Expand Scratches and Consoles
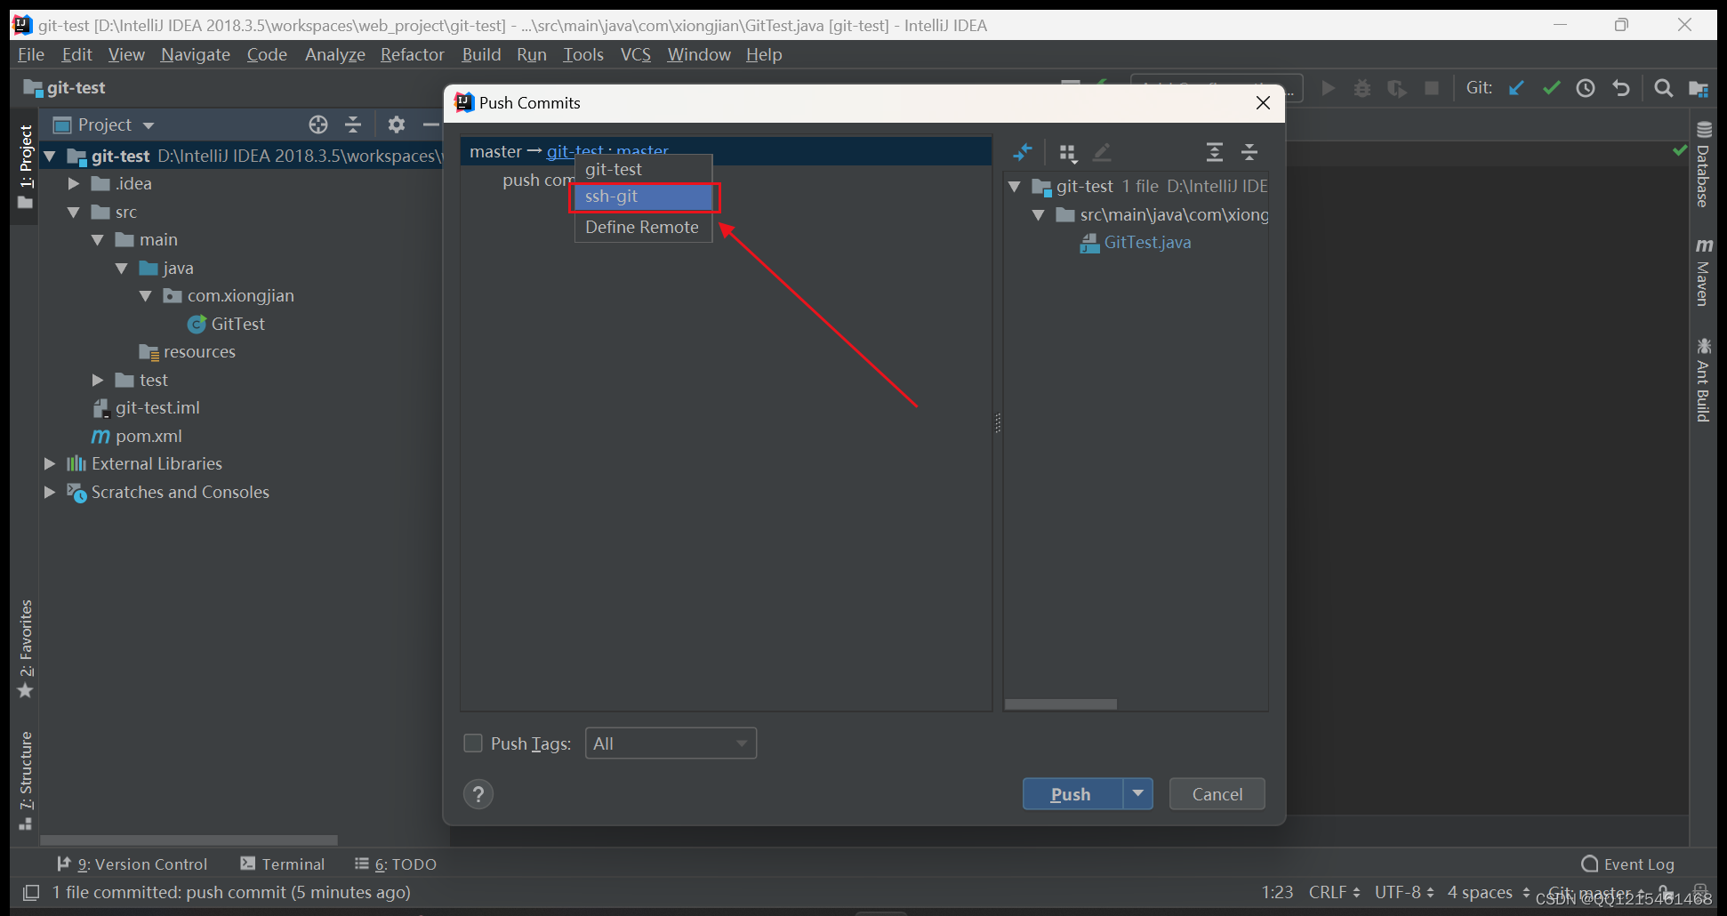 50,493
